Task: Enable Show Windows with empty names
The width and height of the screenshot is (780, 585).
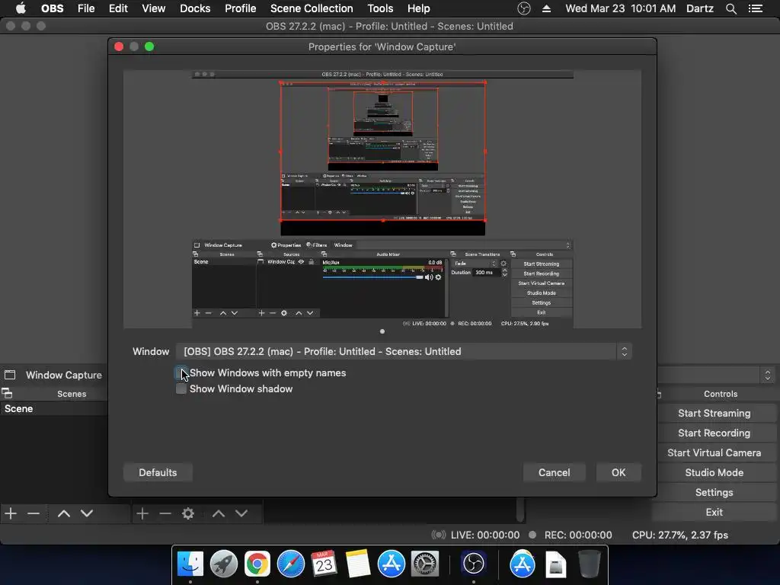Action: point(181,372)
